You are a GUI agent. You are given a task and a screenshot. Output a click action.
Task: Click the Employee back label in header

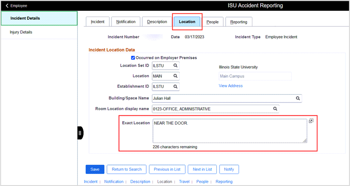coord(19,6)
